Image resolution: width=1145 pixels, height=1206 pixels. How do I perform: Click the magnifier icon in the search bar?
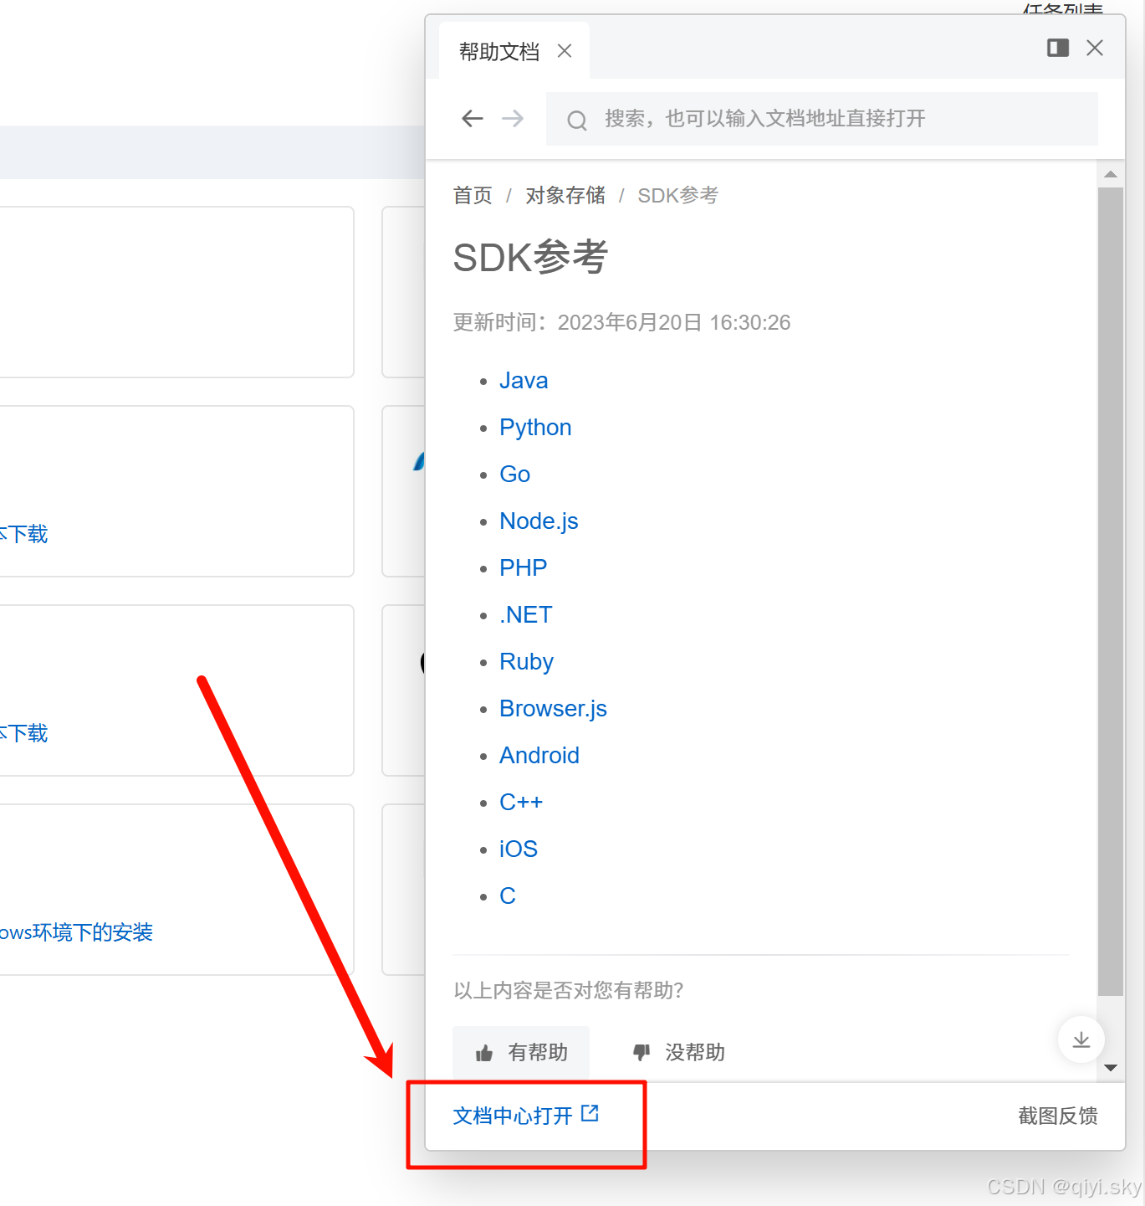coord(577,120)
